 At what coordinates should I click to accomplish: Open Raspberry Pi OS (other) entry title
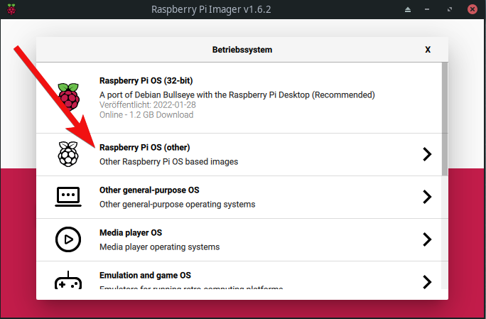point(144,147)
